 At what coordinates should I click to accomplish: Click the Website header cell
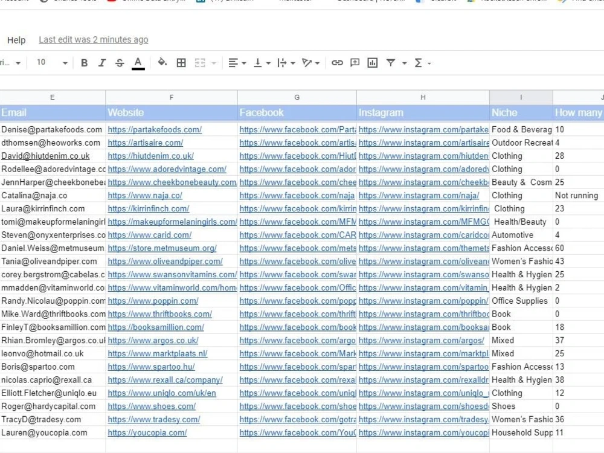point(172,112)
